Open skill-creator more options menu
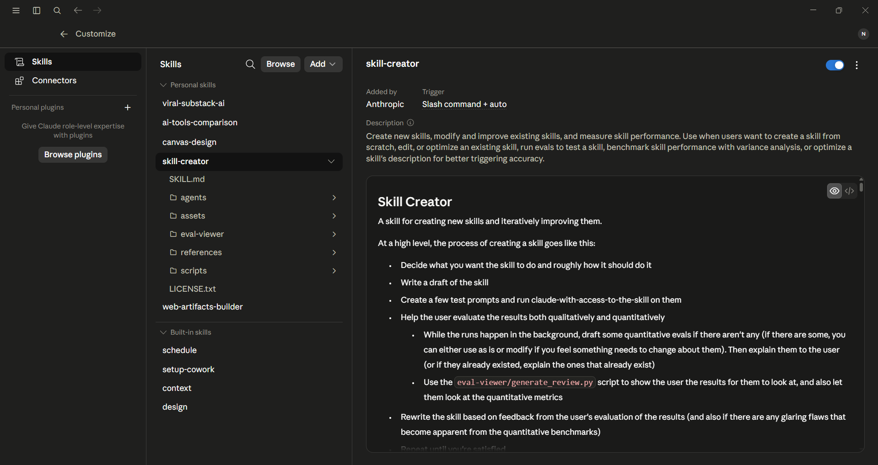Viewport: 878px width, 465px height. coord(856,65)
